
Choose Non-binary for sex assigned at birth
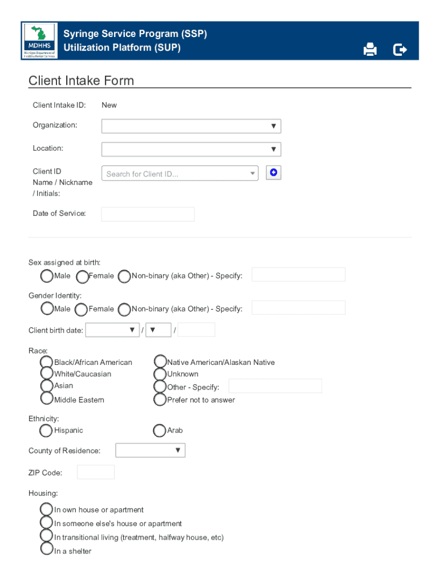click(124, 276)
